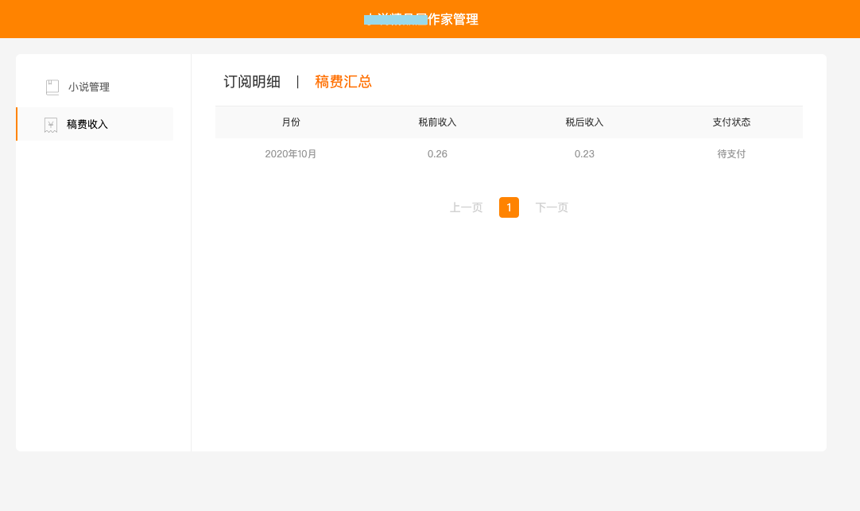Click the 作家管理 title in header
Viewport: 860px width, 511px height.
pyautogui.click(x=453, y=20)
